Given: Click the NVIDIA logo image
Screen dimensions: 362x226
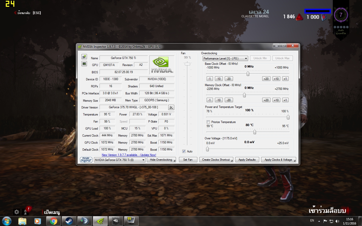Looking at the screenshot, I should pos(161,65).
